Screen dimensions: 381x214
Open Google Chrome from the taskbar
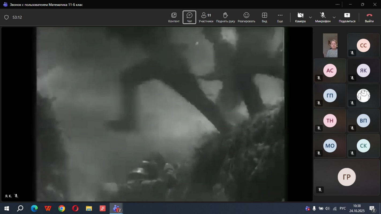[x=62, y=208]
